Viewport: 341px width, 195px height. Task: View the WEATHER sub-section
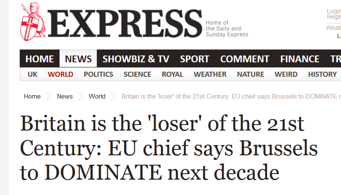pyautogui.click(x=210, y=74)
